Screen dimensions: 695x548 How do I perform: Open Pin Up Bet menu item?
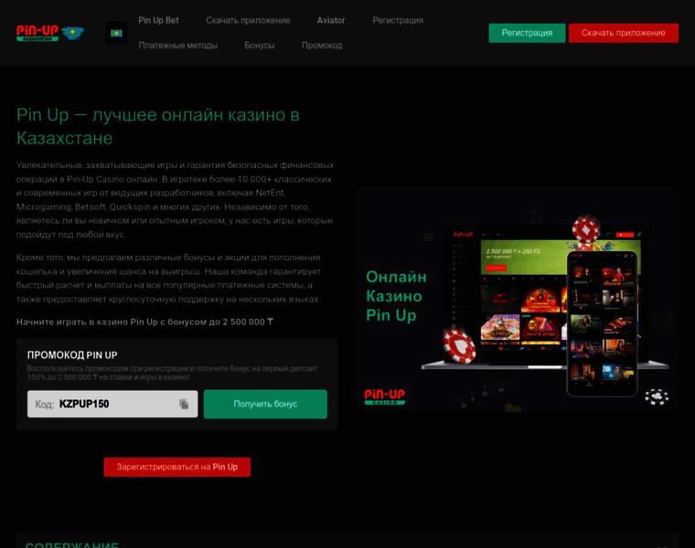point(158,20)
